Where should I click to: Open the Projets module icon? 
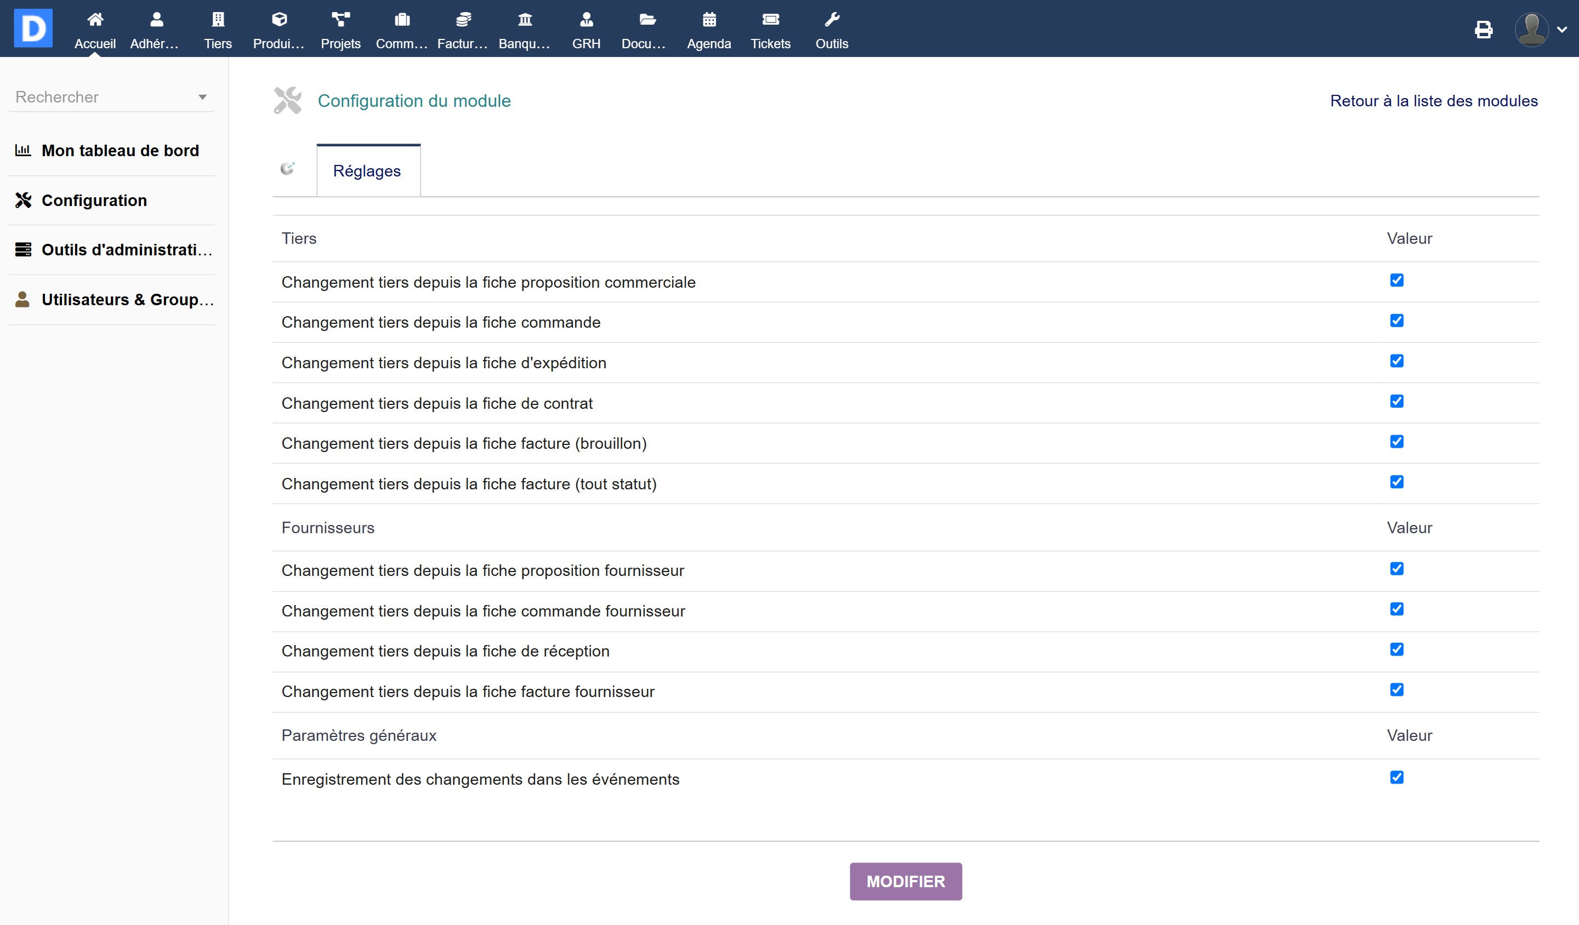tap(340, 20)
